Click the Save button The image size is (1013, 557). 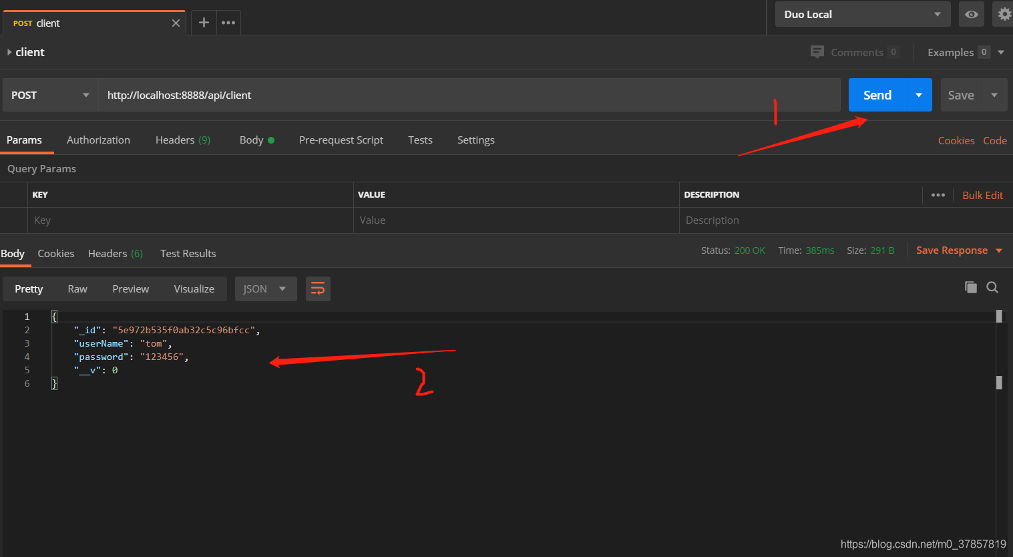click(961, 95)
